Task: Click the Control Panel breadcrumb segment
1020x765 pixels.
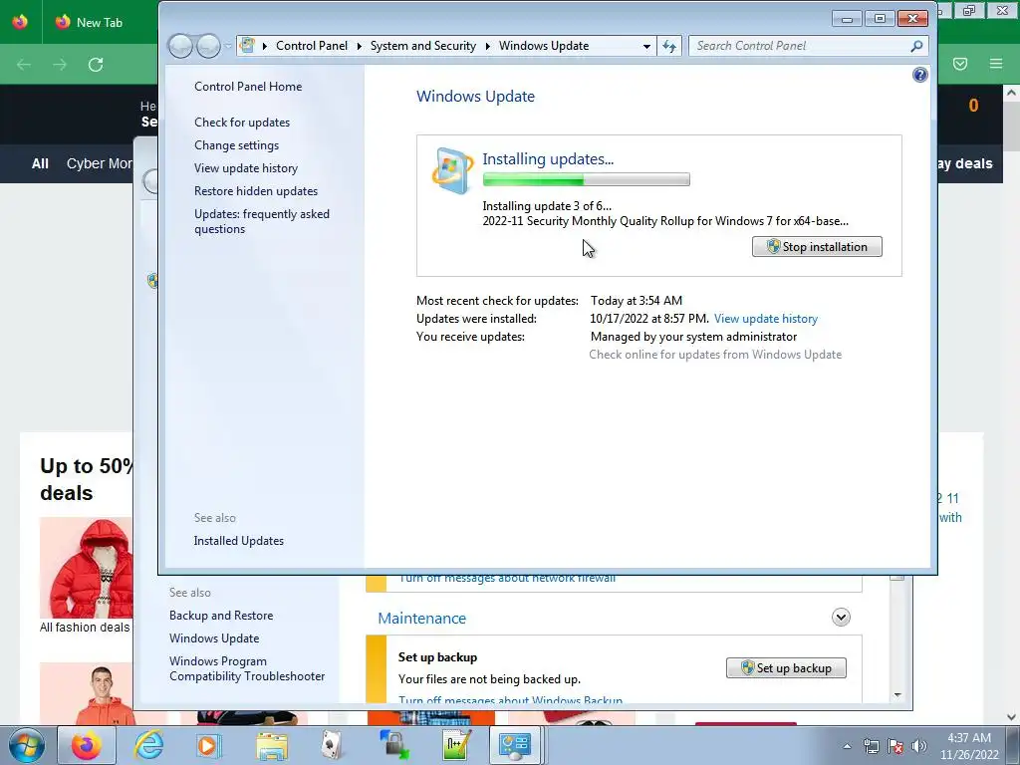Action: (312, 46)
